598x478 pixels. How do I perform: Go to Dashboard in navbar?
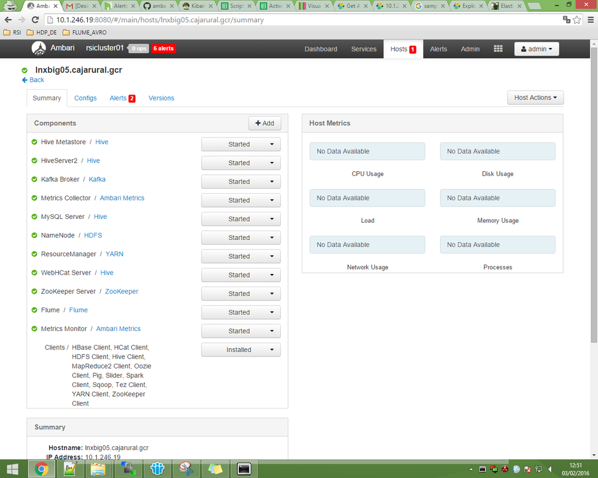point(321,49)
